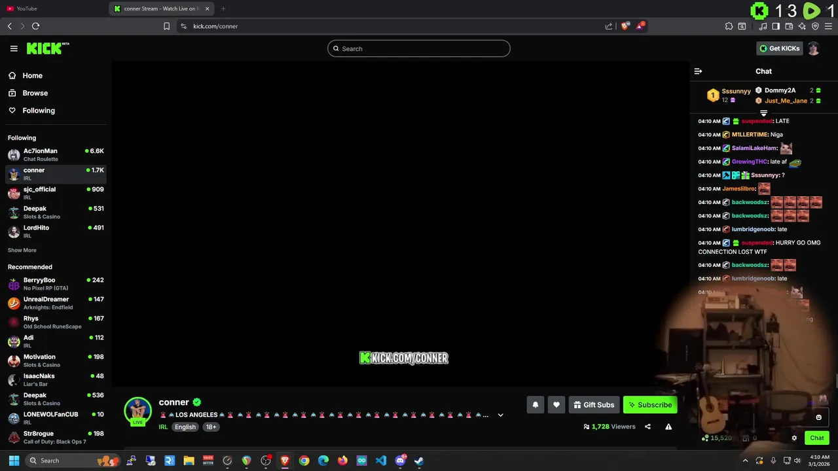Open Brave main menu button
Image resolution: width=838 pixels, height=471 pixels.
click(x=828, y=26)
